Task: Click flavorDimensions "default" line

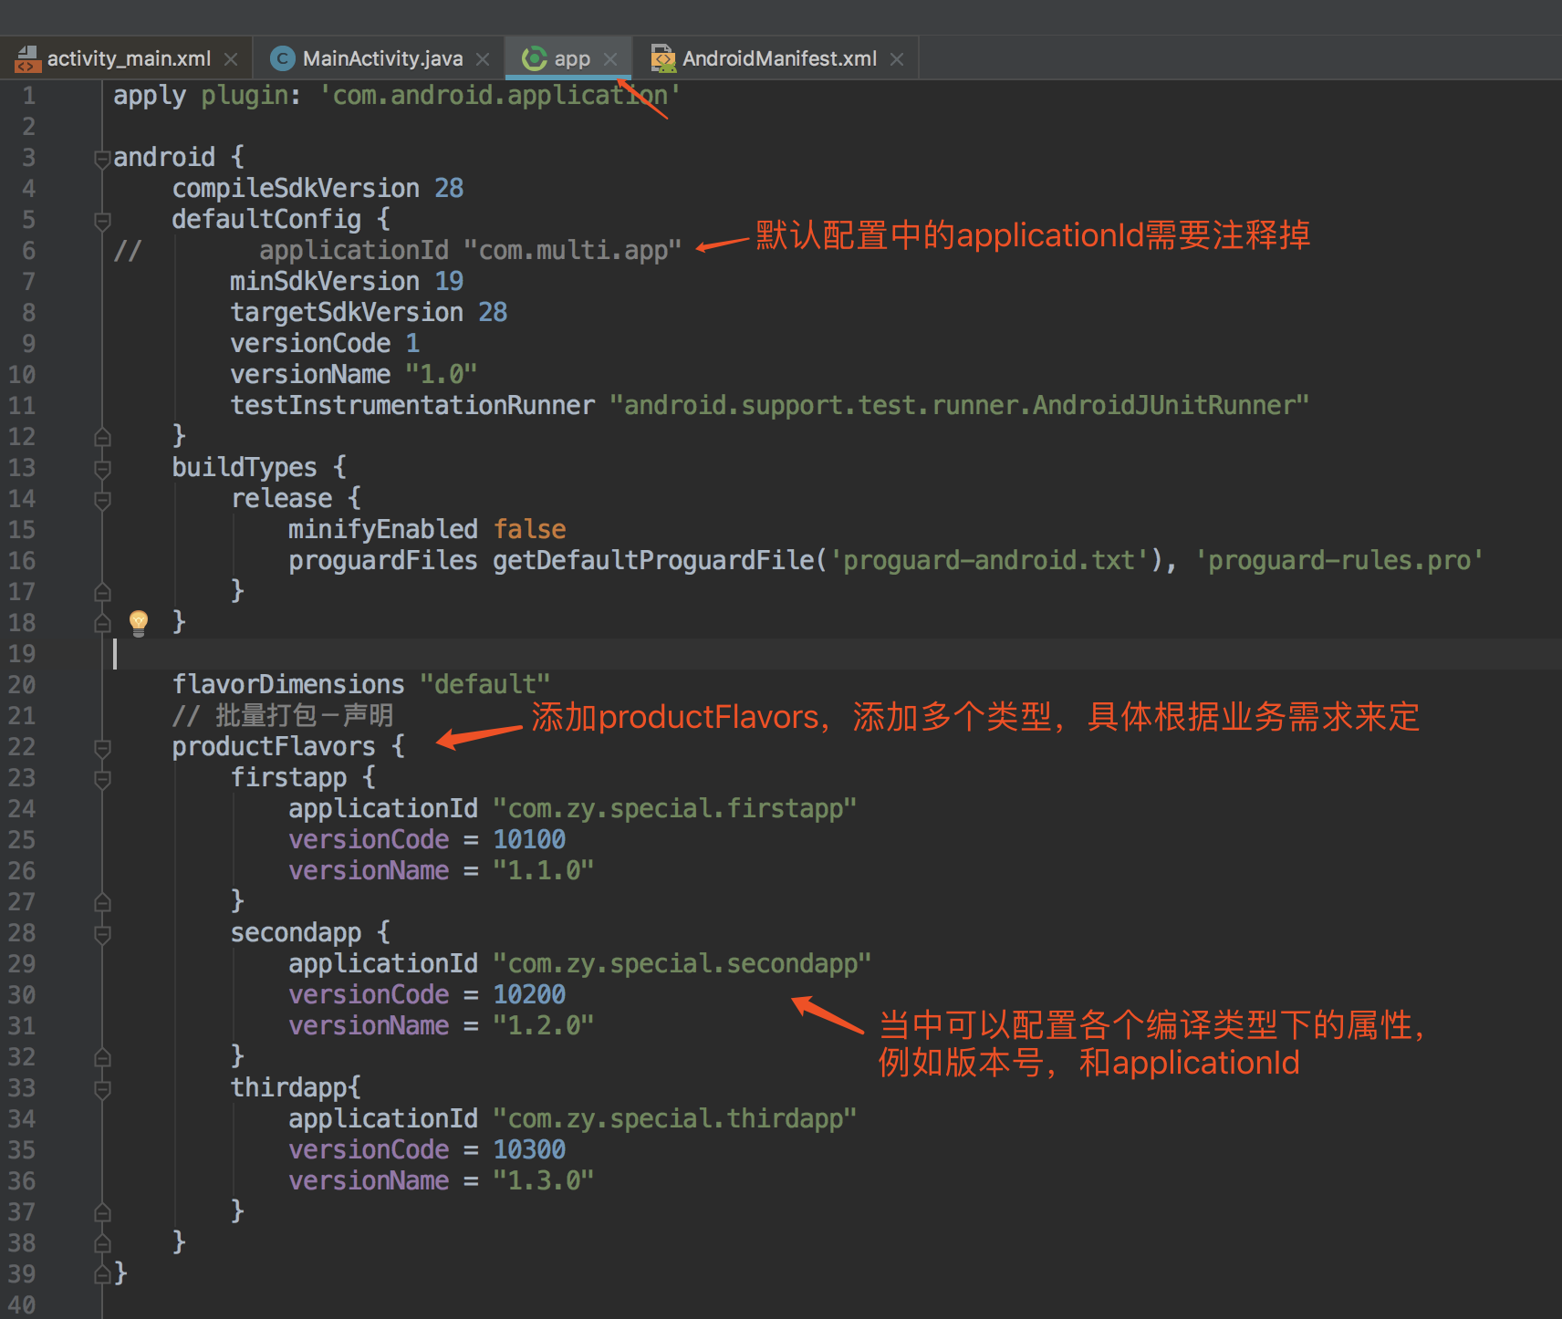Action: click(x=361, y=685)
